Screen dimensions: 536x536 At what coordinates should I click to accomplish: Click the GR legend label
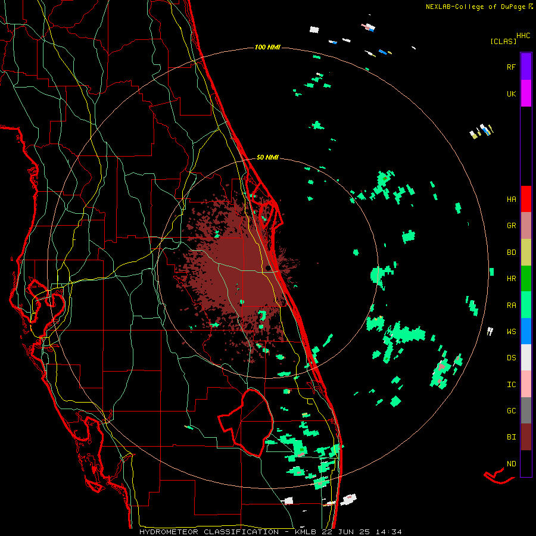coord(511,226)
